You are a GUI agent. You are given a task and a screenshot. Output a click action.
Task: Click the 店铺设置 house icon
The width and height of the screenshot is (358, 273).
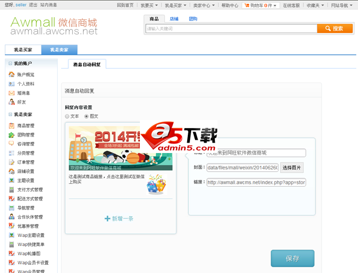pos(12,171)
